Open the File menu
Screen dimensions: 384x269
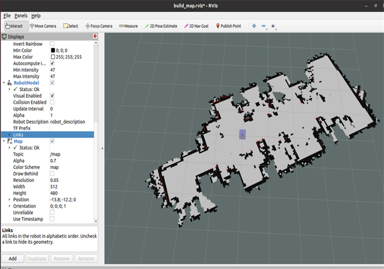click(x=7, y=16)
